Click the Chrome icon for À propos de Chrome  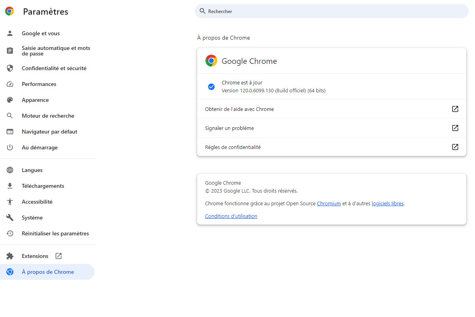click(10, 272)
